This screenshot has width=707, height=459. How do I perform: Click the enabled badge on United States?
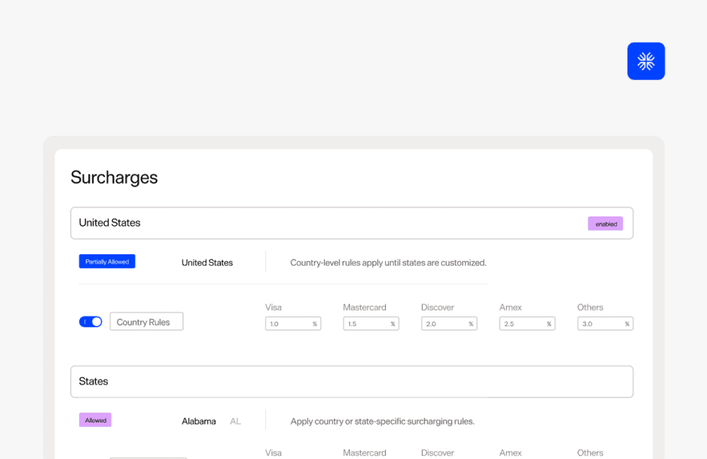coord(606,224)
